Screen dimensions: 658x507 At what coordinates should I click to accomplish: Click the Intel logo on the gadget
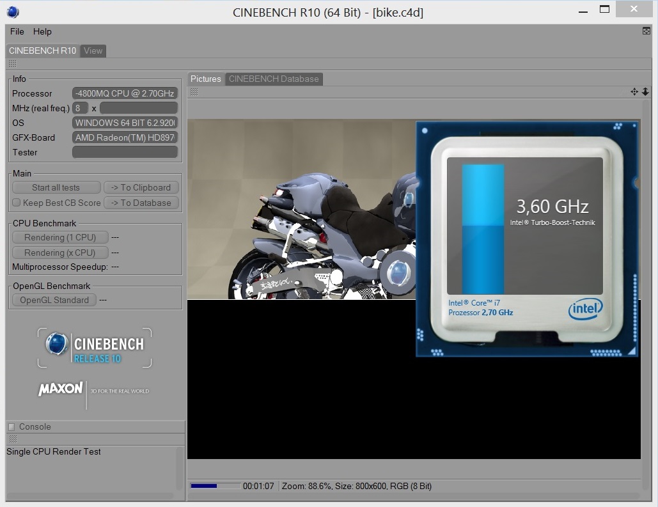[585, 309]
